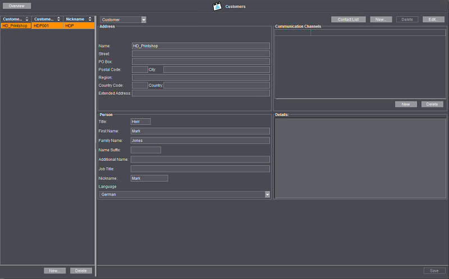
Task: Add a new communication channel
Action: pyautogui.click(x=406, y=104)
